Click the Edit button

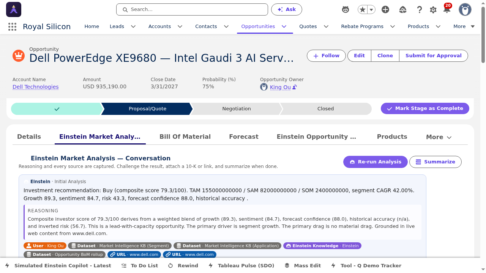coord(359,56)
